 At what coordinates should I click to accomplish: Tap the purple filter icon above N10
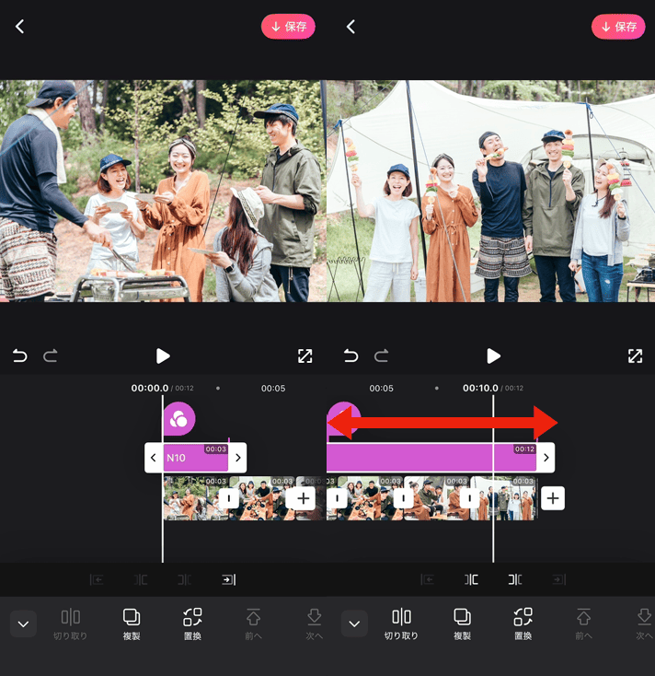click(179, 419)
